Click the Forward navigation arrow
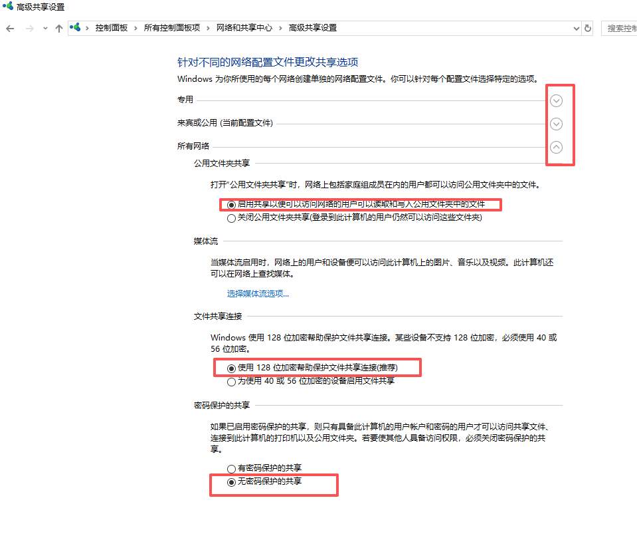The width and height of the screenshot is (637, 534). point(29,28)
